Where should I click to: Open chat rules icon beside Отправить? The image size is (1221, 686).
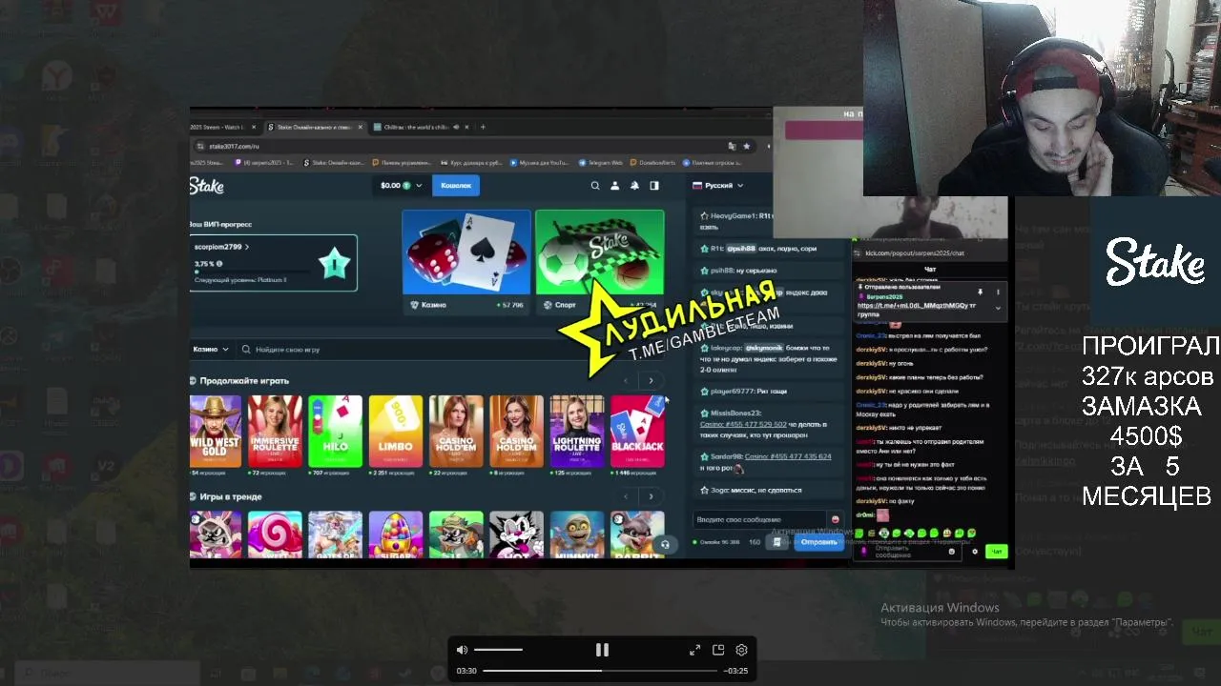pyautogui.click(x=777, y=542)
